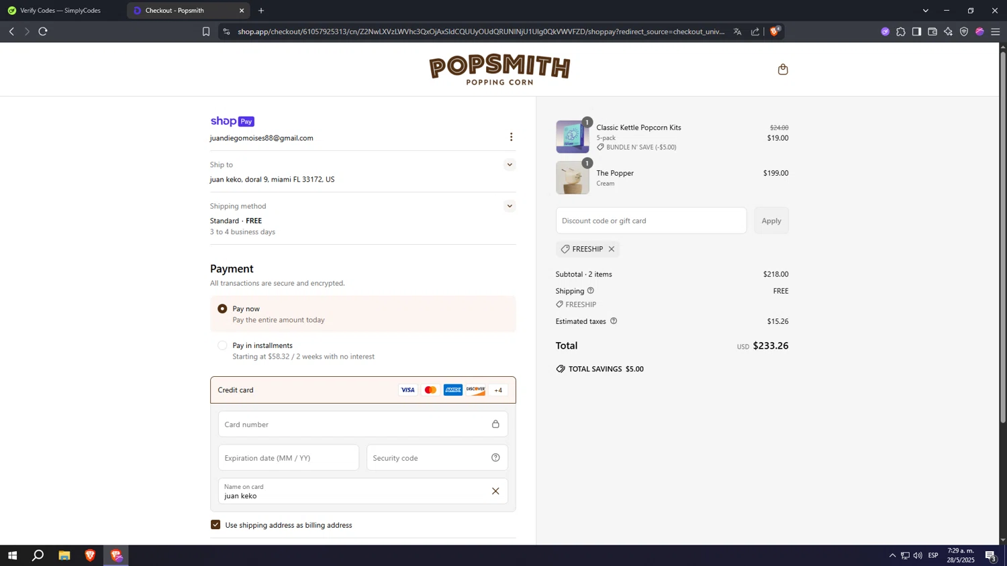Image resolution: width=1007 pixels, height=566 pixels.
Task: Bookmark this page
Action: tap(206, 32)
